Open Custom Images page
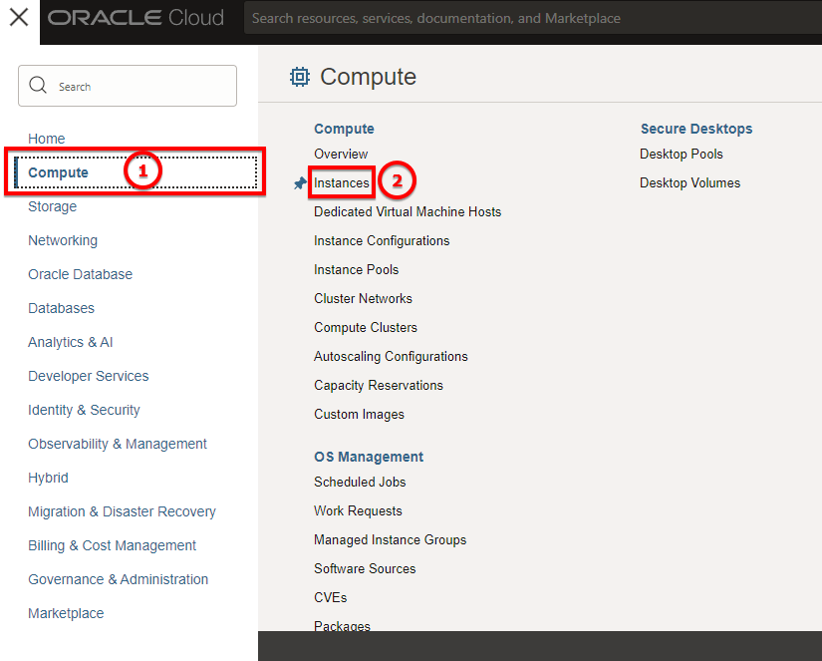This screenshot has width=822, height=661. 359,415
